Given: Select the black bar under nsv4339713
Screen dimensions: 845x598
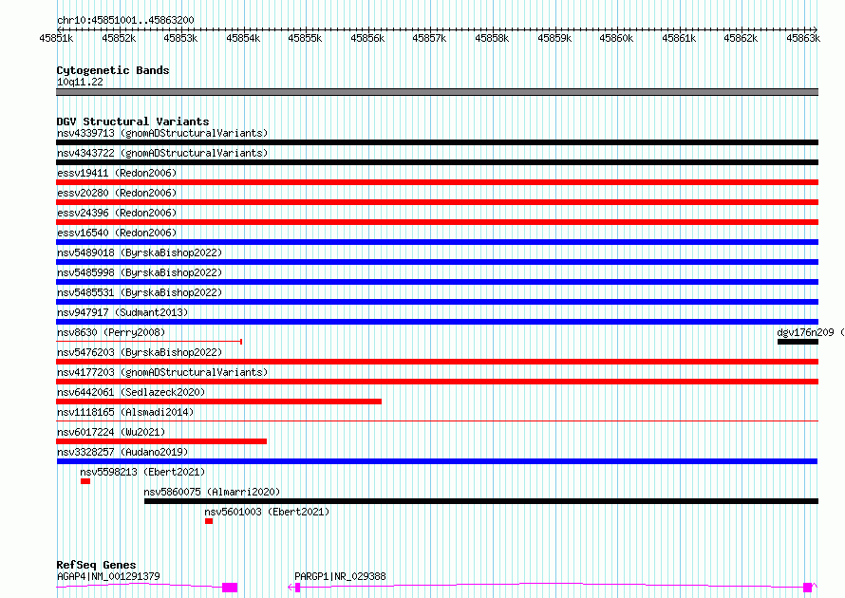Looking at the screenshot, I should [x=437, y=142].
